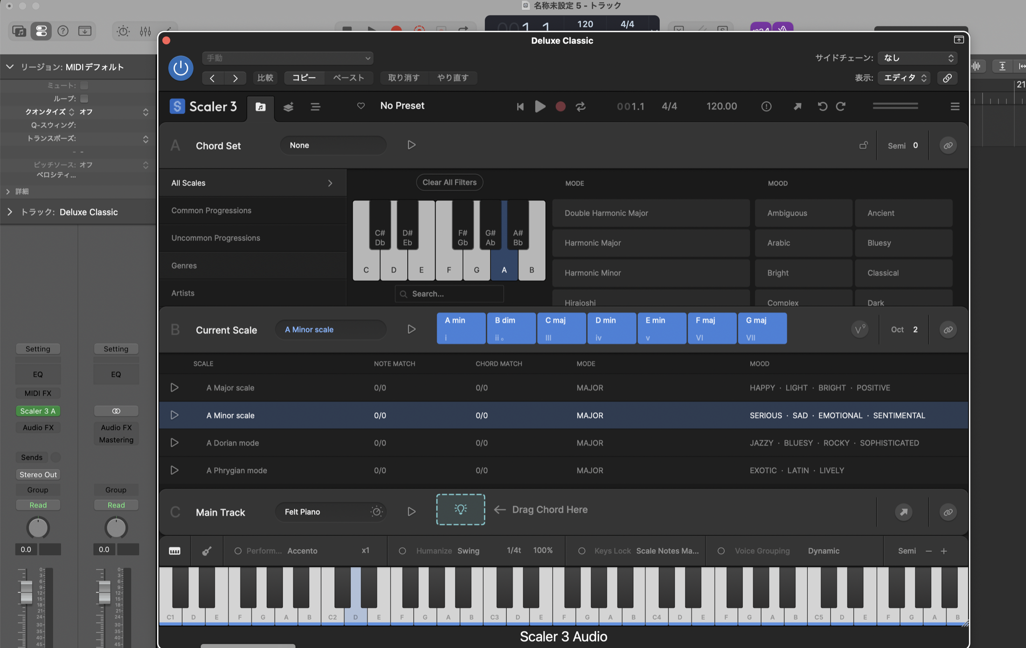
Task: Toggle the Read automation button on Deluxe Classic
Action: coord(38,505)
